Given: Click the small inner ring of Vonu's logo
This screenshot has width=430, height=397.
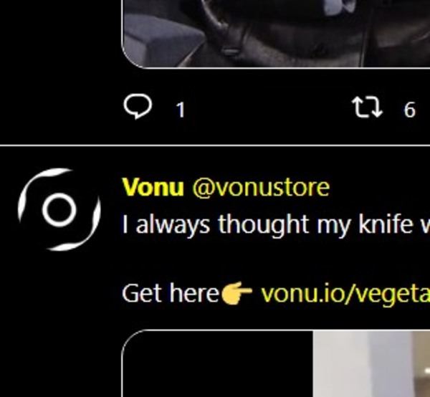Looking at the screenshot, I should click(x=59, y=210).
